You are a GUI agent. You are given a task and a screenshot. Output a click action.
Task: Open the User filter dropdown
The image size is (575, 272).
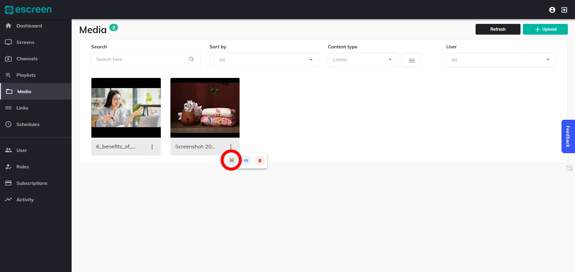pyautogui.click(x=501, y=60)
